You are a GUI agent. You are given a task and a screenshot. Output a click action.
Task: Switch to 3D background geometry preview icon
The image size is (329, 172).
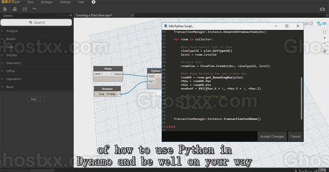click(x=309, y=24)
